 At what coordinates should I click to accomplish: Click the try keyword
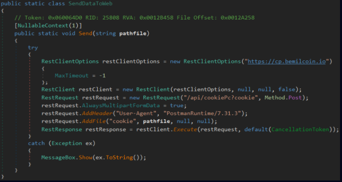point(33,47)
